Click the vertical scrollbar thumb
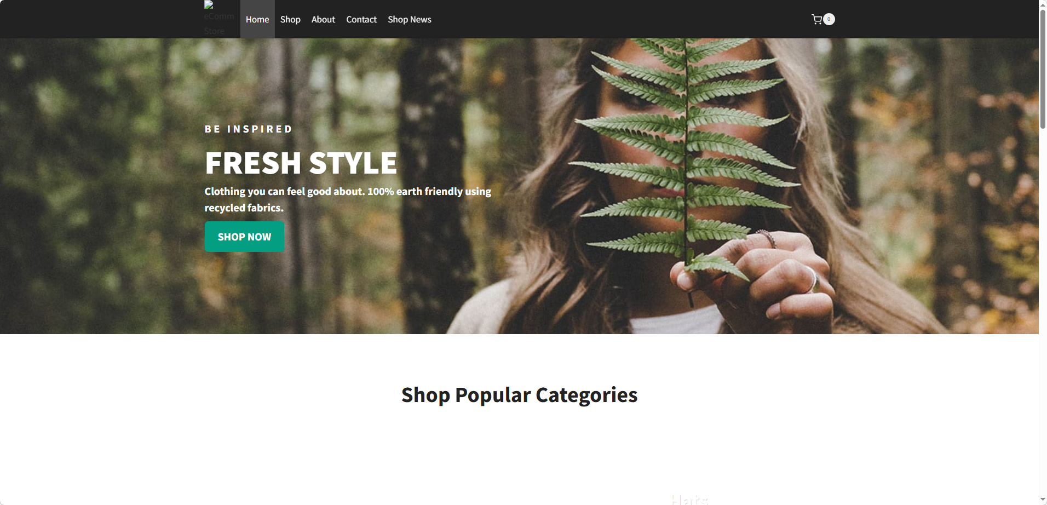Image resolution: width=1047 pixels, height=505 pixels. coord(1043,68)
